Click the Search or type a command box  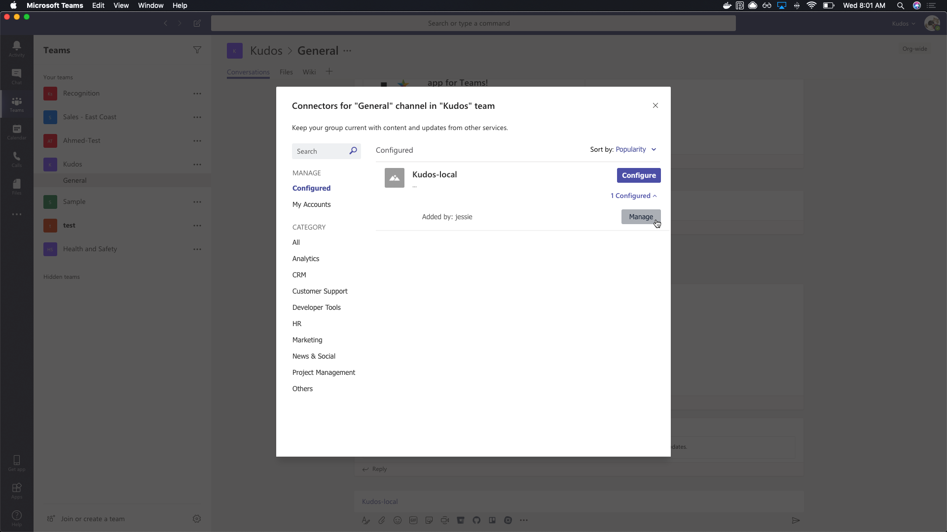click(473, 23)
